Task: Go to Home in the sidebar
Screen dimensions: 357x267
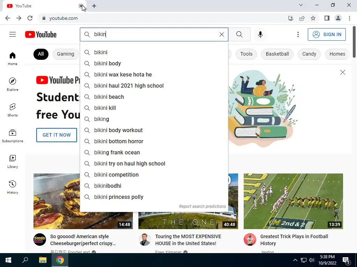Action: pyautogui.click(x=13, y=58)
